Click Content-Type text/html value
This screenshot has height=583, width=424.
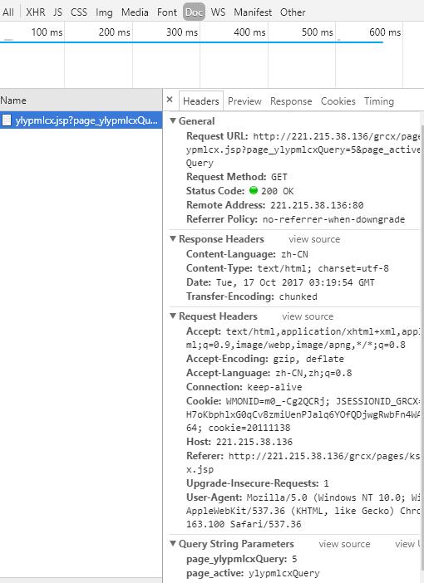(322, 268)
